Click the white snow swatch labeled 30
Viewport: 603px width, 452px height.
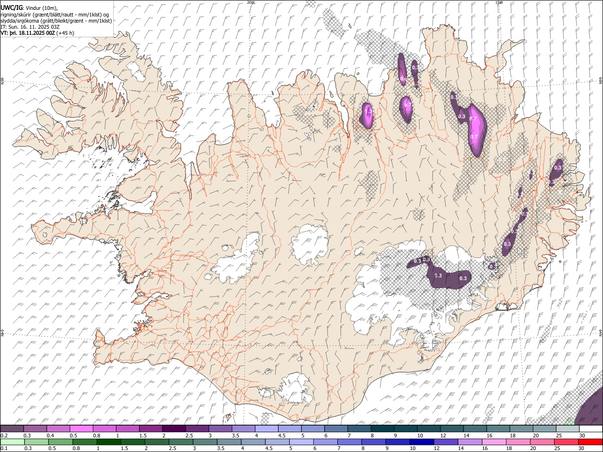[590, 429]
